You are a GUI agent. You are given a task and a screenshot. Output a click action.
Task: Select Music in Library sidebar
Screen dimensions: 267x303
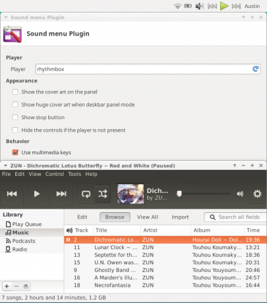pos(32,233)
